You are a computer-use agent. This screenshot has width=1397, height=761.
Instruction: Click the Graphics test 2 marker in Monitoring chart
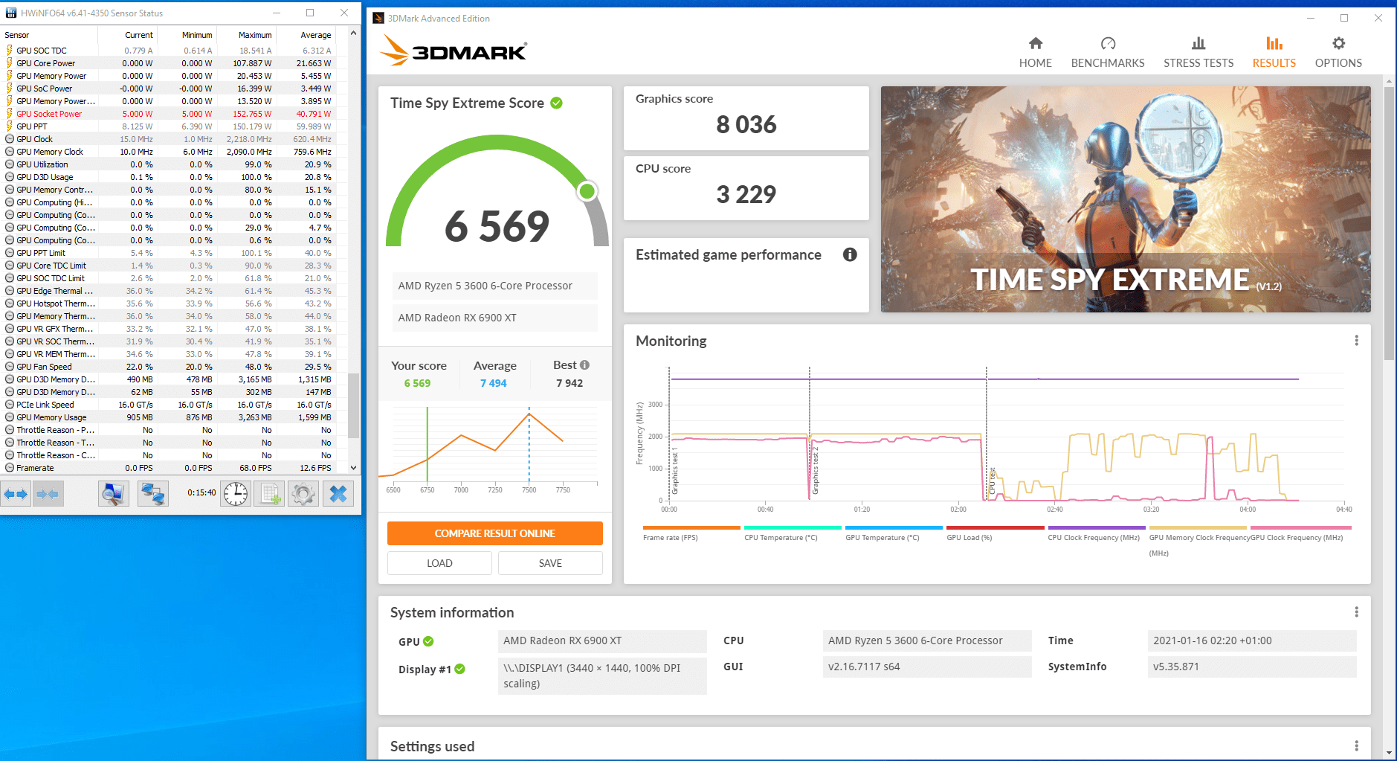tap(815, 471)
